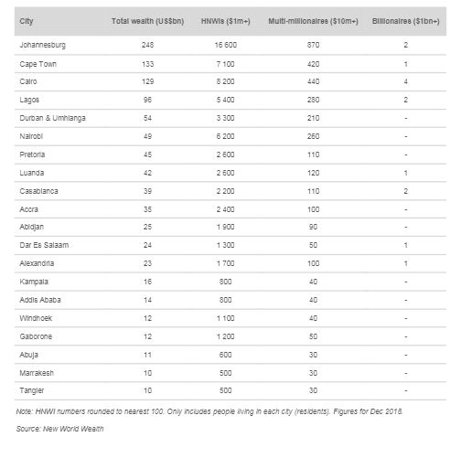Click the Total wealth (US$bn) header
The width and height of the screenshot is (461, 458).
point(147,21)
